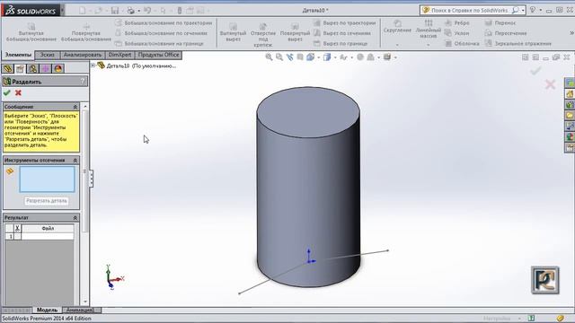Viewport: 575px width, 323px height.
Task: Switch to the DimXpert tab
Action: [x=119, y=55]
